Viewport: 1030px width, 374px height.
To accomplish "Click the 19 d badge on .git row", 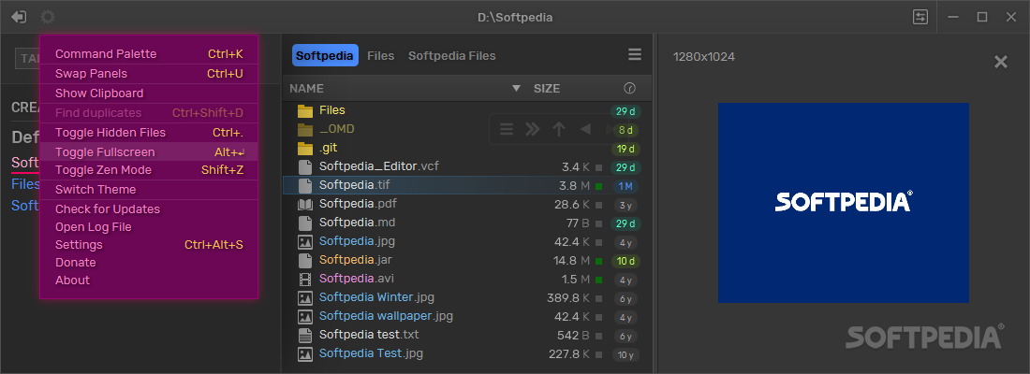I will pyautogui.click(x=625, y=149).
